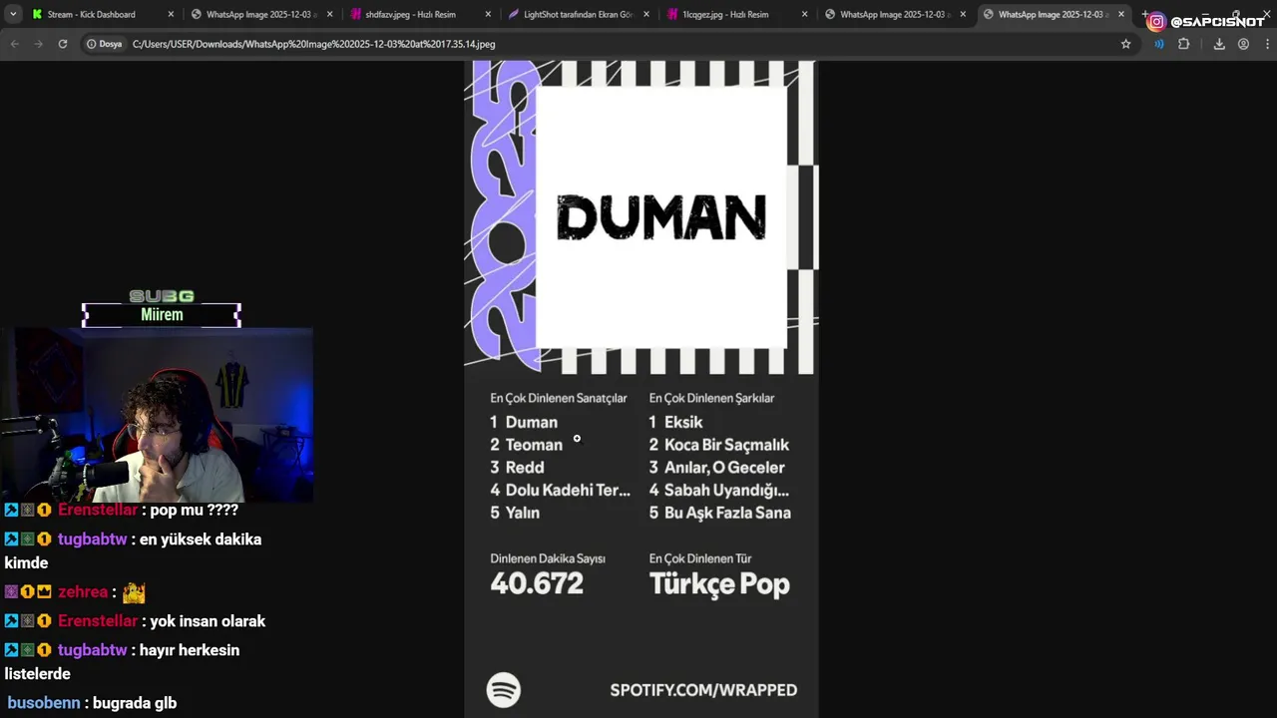Screen dimensions: 1277x718
Task: Switch to LightShot tarafından Ekran tab
Action: 579,14
